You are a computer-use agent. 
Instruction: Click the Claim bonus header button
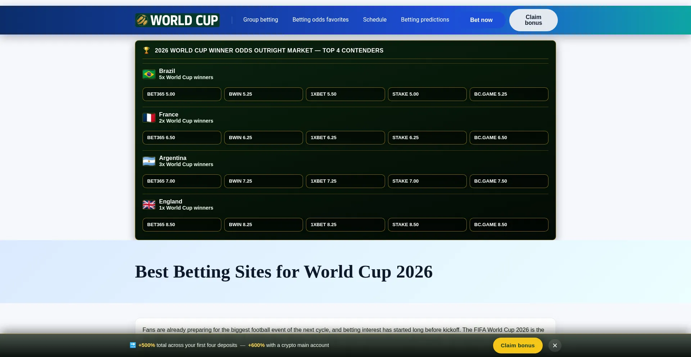[x=533, y=20]
